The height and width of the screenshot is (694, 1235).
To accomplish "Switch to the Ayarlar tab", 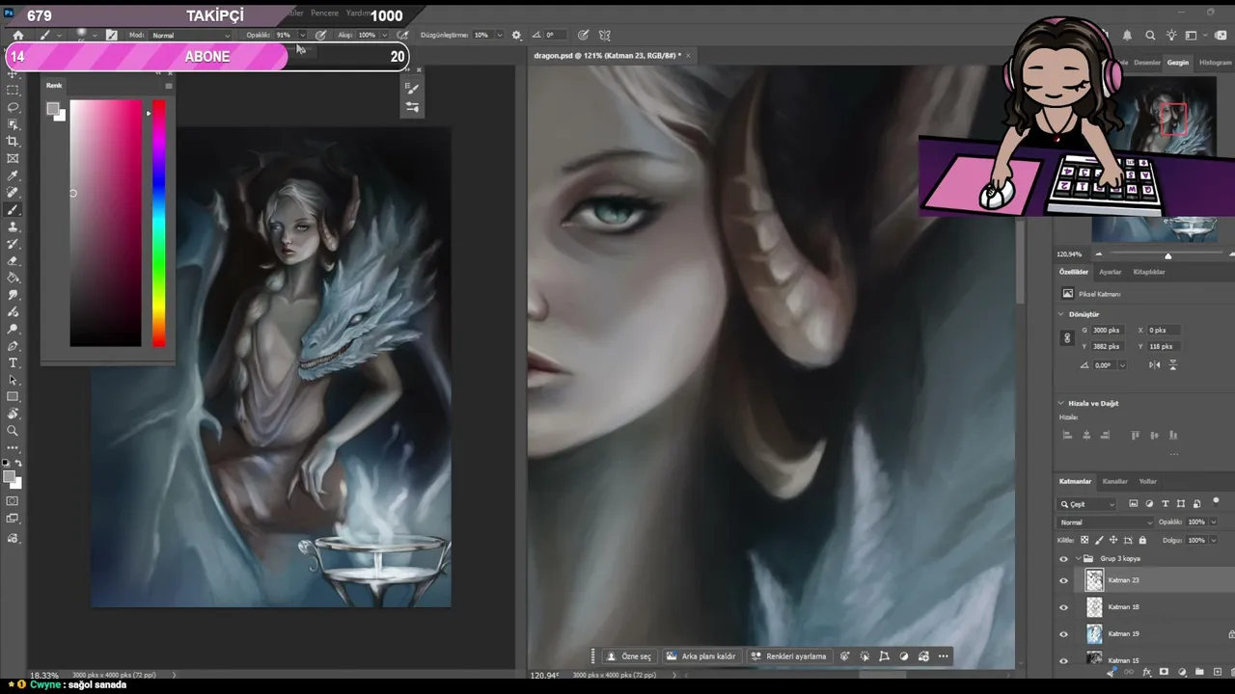I will tap(1111, 272).
